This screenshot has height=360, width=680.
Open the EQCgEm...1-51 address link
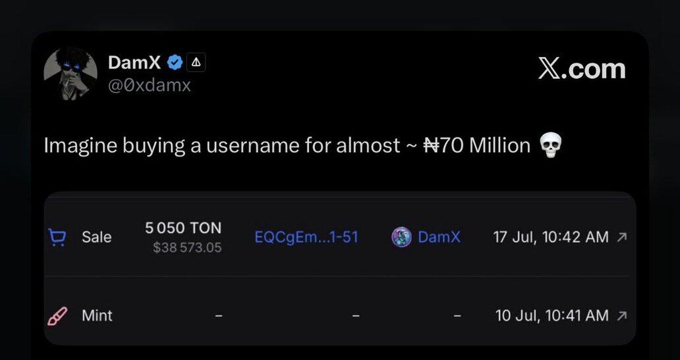click(x=306, y=237)
